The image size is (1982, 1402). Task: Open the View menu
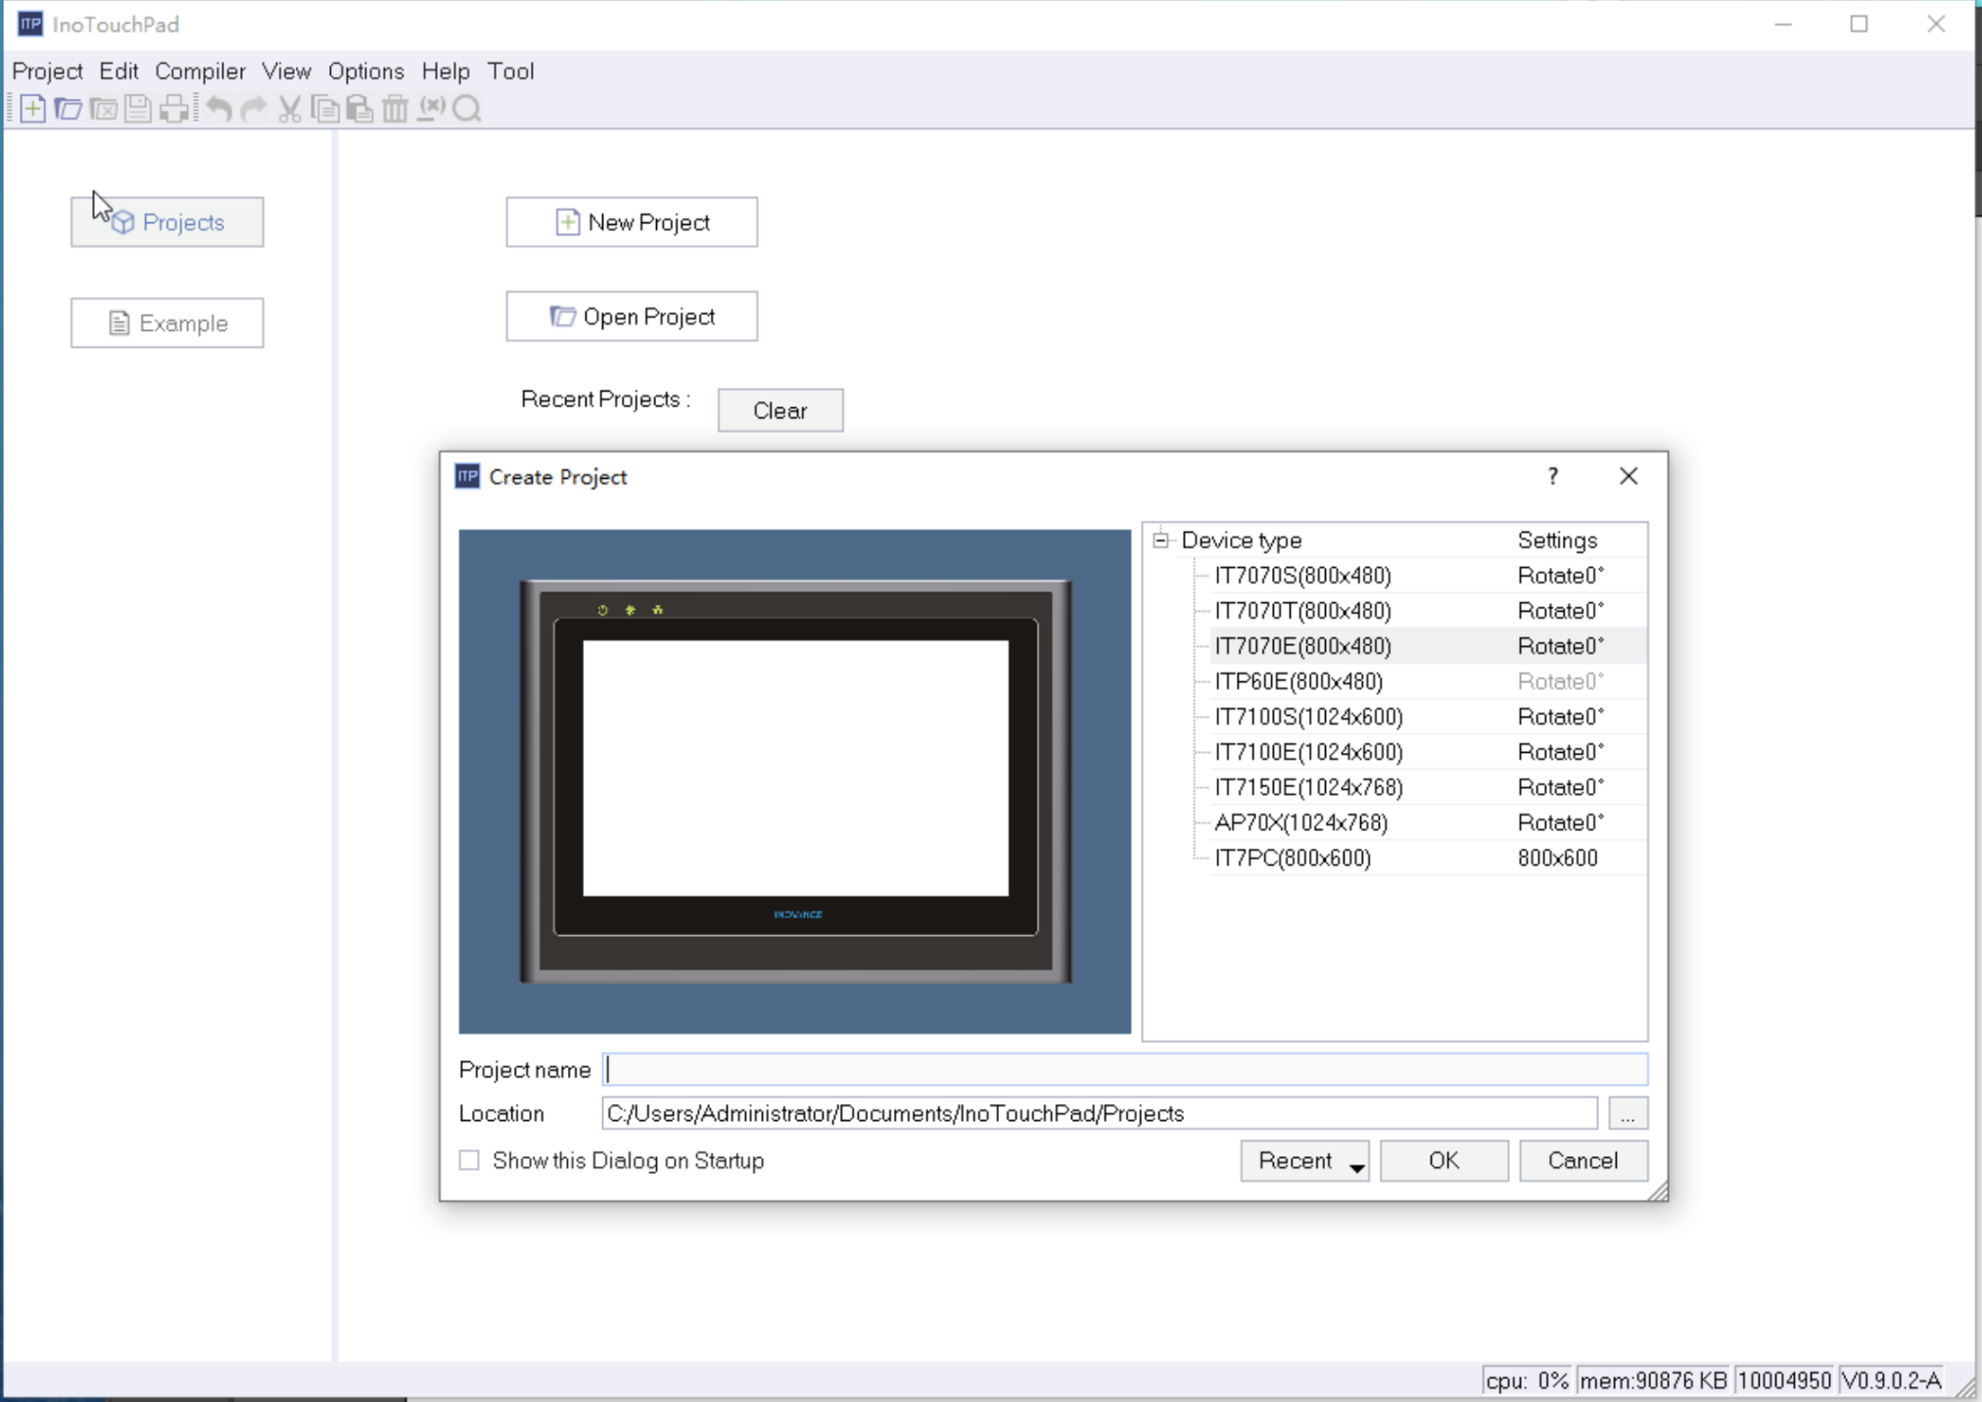[x=286, y=70]
